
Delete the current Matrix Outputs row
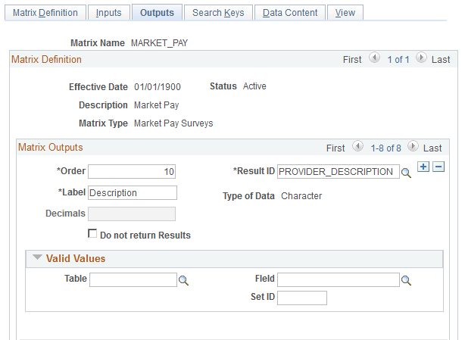(438, 167)
